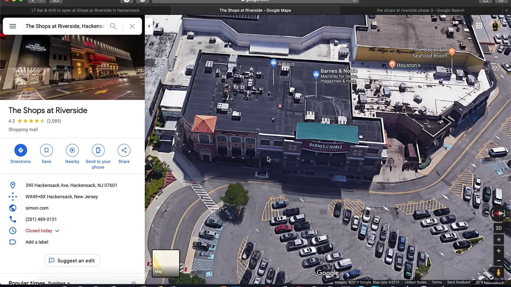Click the Arhaus map pin
This screenshot has width=511, height=287.
click(x=273, y=63)
